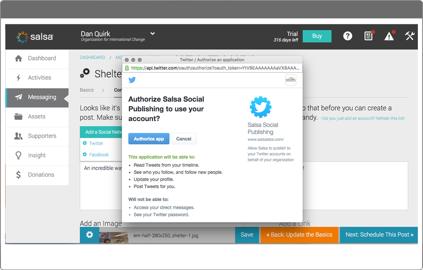Click the gears icon beside the page title

coord(85,73)
